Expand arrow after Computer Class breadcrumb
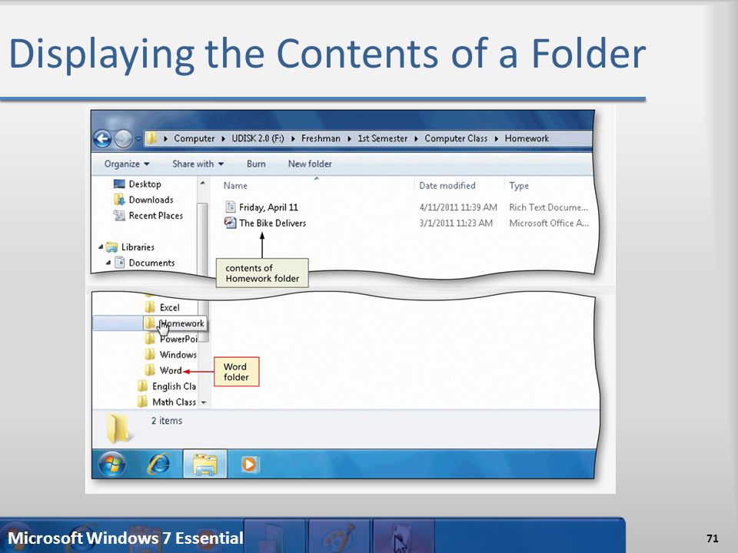The height and width of the screenshot is (553, 738). click(496, 139)
